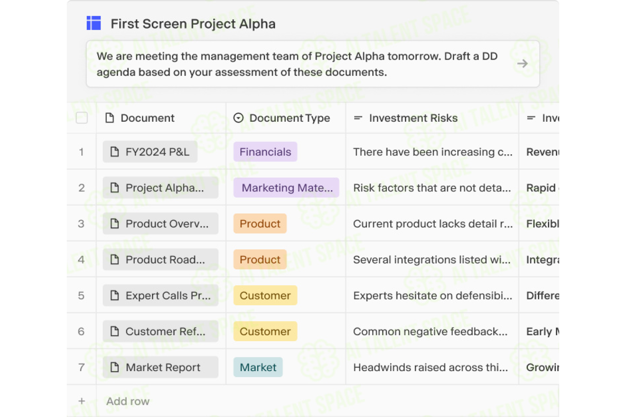Viewport: 626px width, 417px height.
Task: Open the Product Road... document chip
Action: (x=161, y=259)
